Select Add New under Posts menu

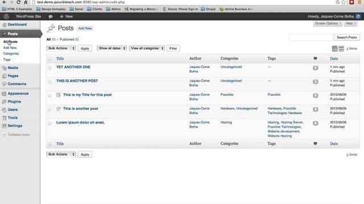pyautogui.click(x=10, y=48)
